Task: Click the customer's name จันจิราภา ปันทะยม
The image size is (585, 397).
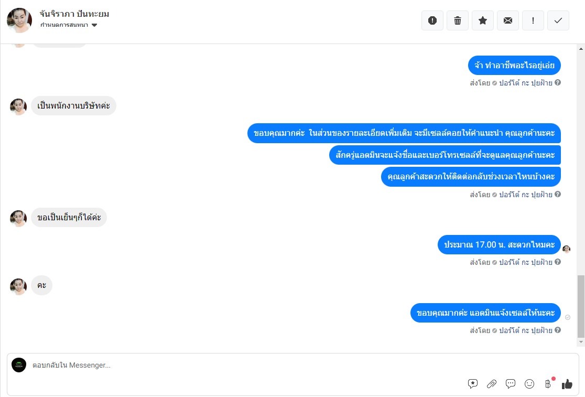Action: (74, 14)
